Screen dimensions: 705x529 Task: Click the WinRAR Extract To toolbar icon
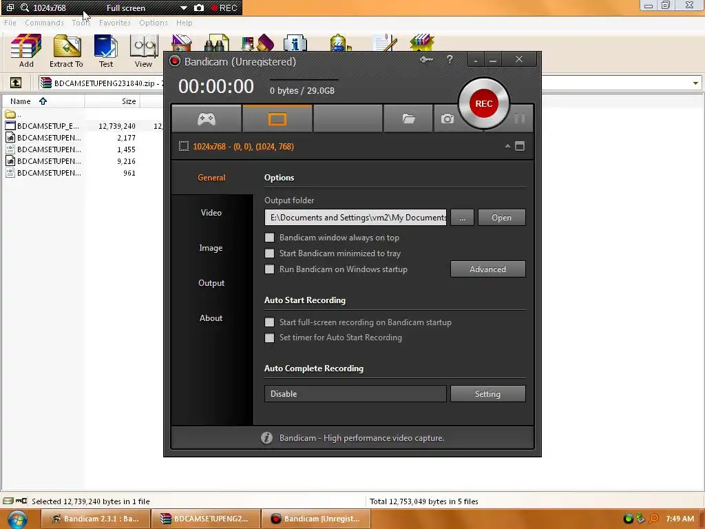pyautogui.click(x=67, y=51)
